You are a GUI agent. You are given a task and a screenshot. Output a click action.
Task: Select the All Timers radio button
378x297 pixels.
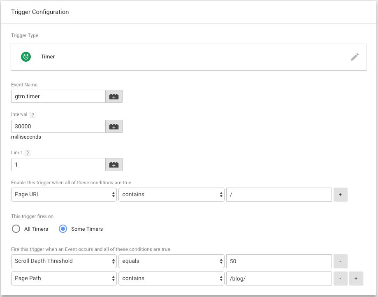pos(16,229)
